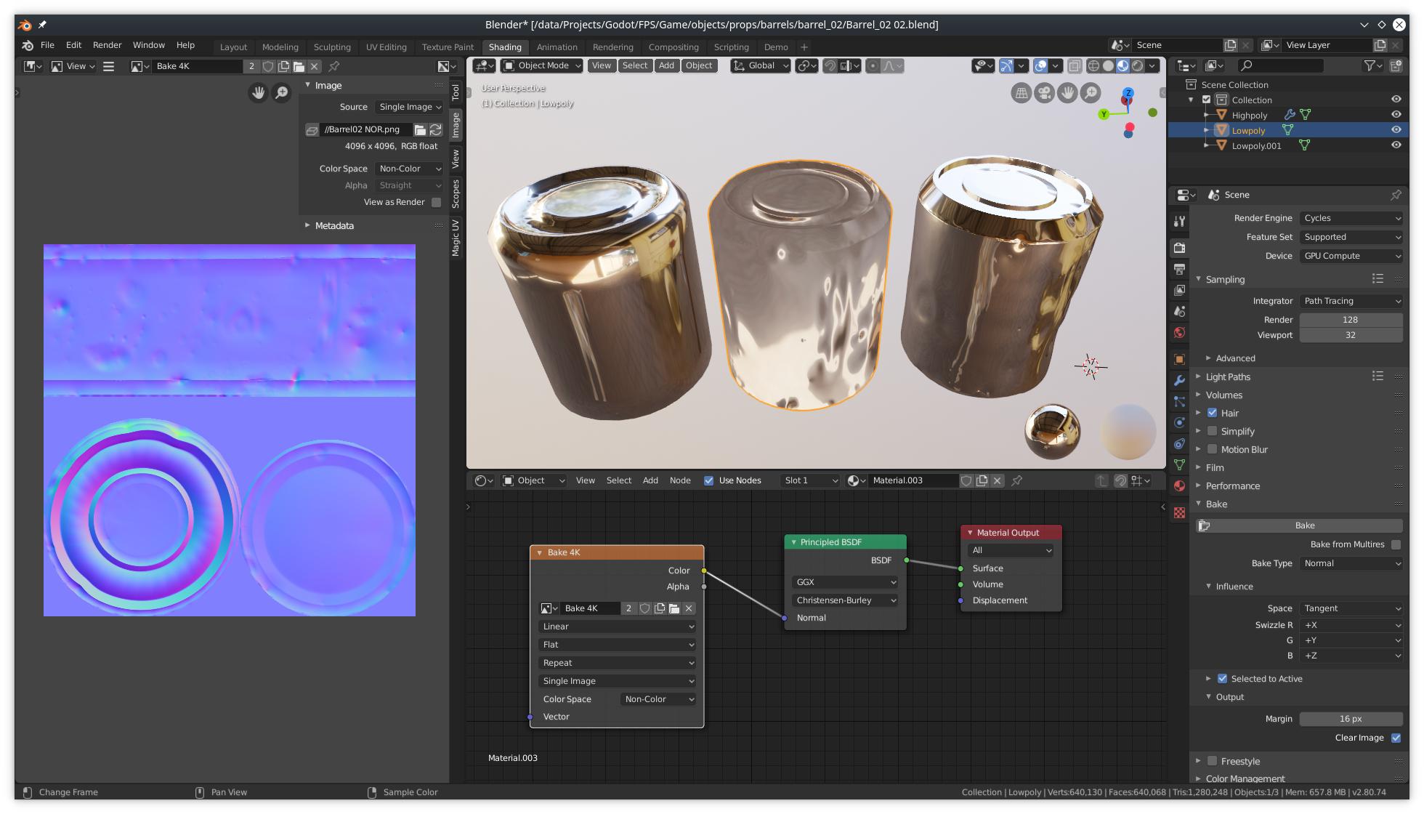
Task: Click the viewport pan hand gizmo
Action: click(x=1067, y=93)
